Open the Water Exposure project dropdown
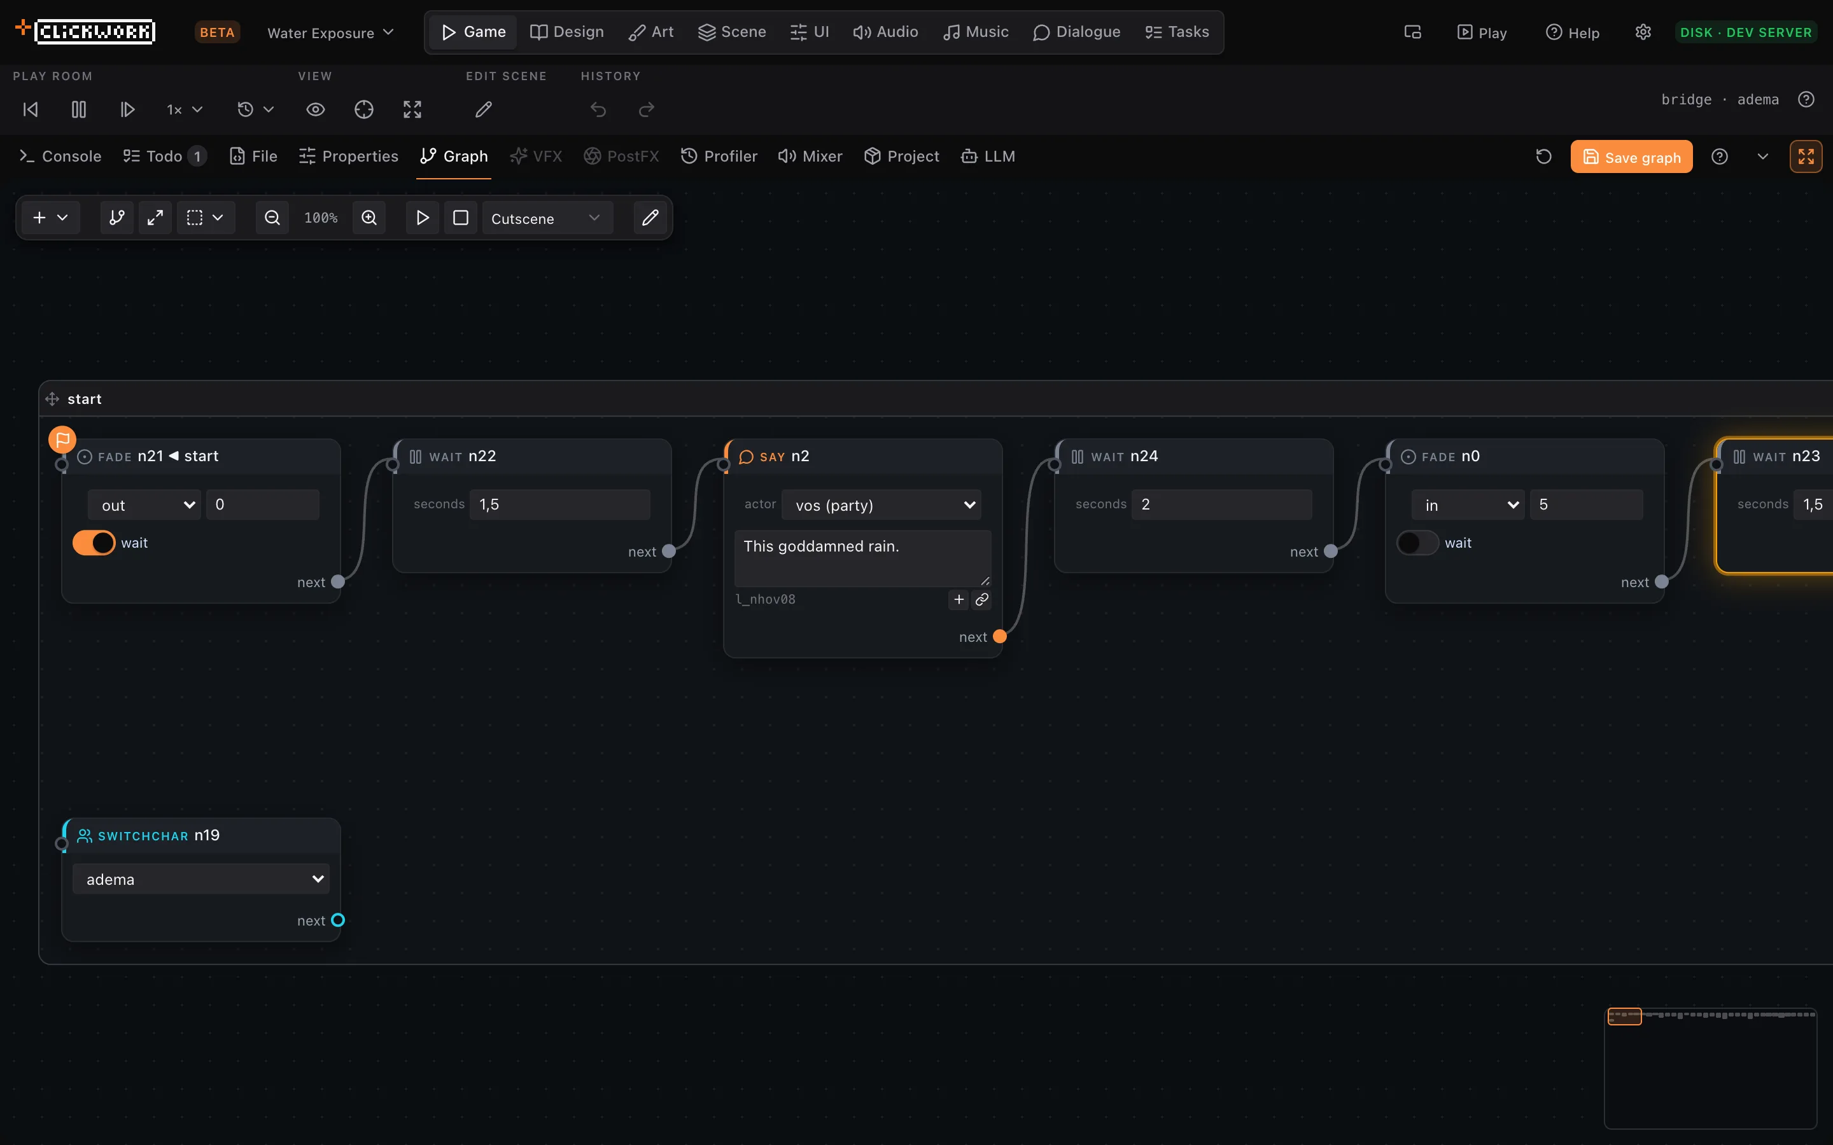 click(330, 32)
